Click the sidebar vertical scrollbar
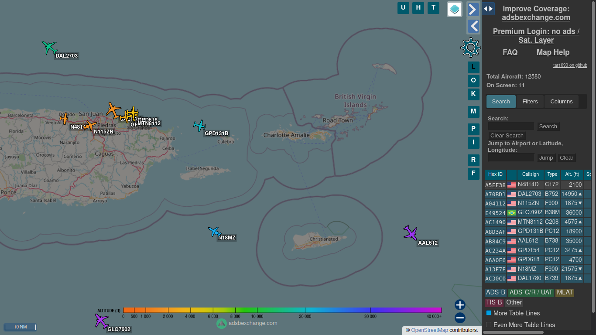Viewport: 596px width, 335px height. click(x=593, y=156)
